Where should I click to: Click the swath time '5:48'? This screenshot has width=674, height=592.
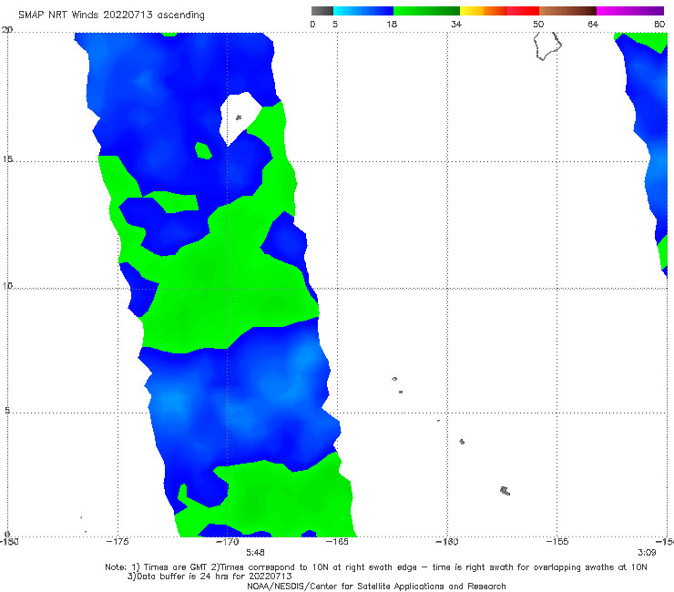[255, 552]
